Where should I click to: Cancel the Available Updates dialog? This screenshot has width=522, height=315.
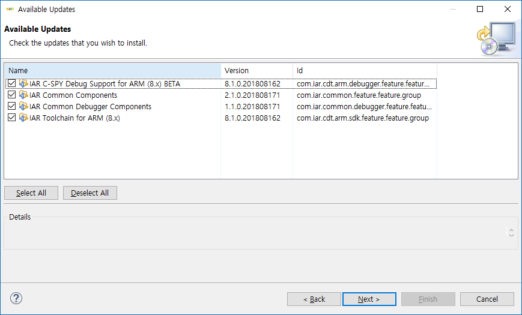tap(487, 299)
